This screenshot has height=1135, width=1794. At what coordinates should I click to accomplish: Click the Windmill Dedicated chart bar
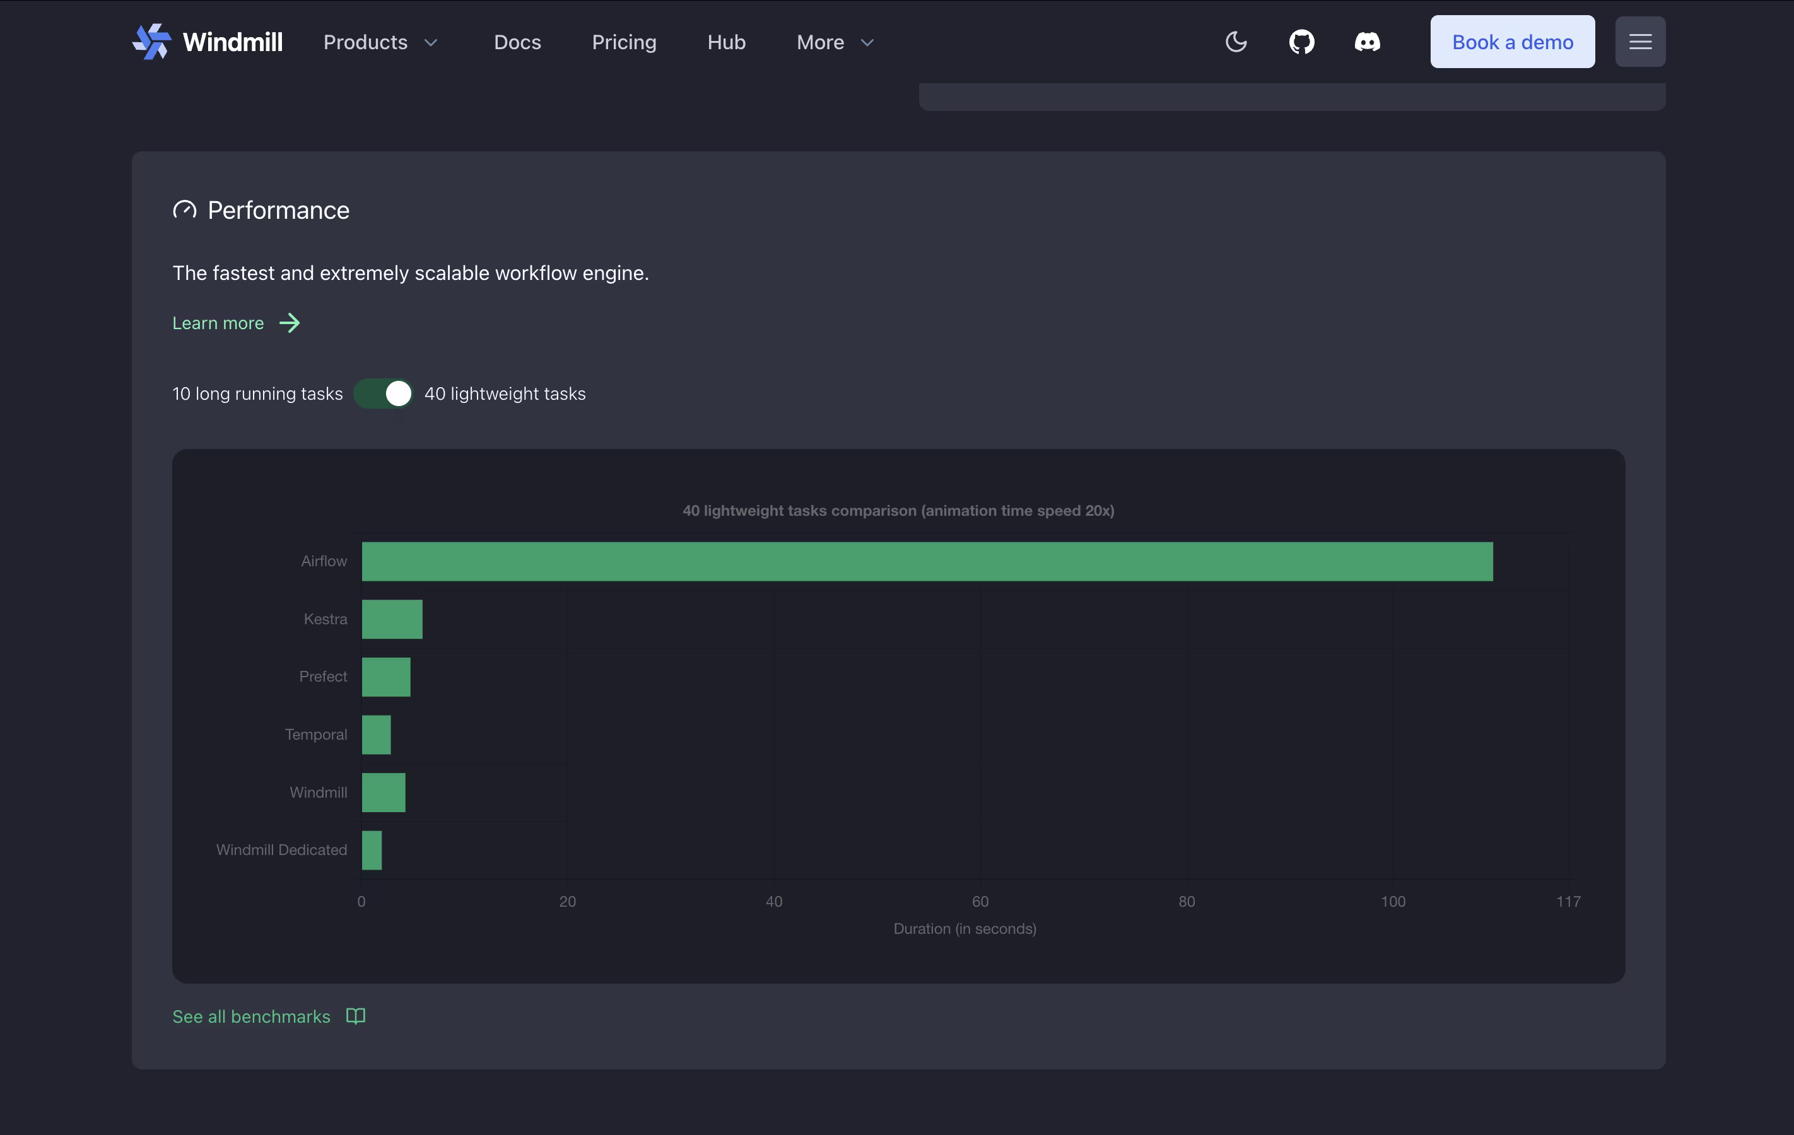(372, 850)
